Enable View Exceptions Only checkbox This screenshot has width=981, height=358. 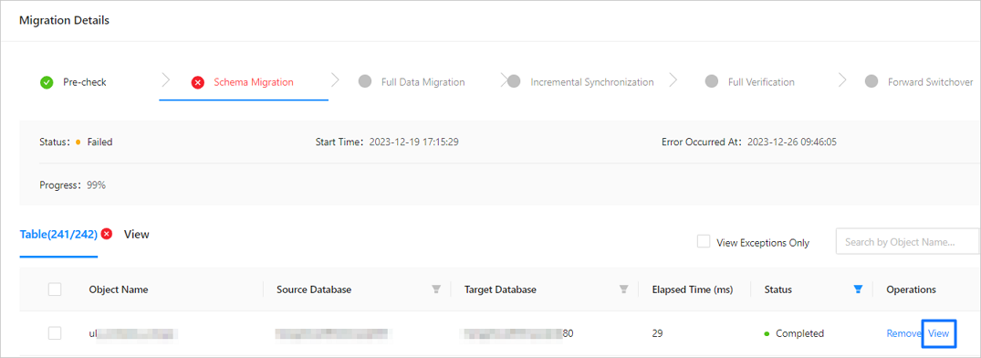(x=704, y=242)
